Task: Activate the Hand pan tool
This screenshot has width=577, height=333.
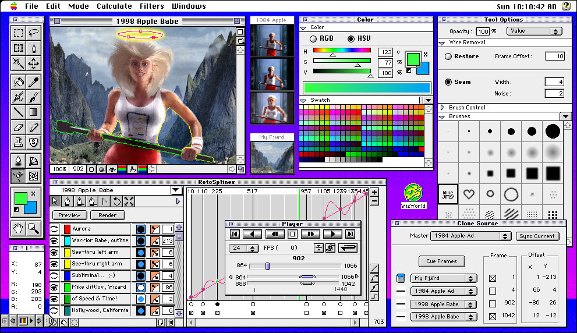Action: coord(19,228)
